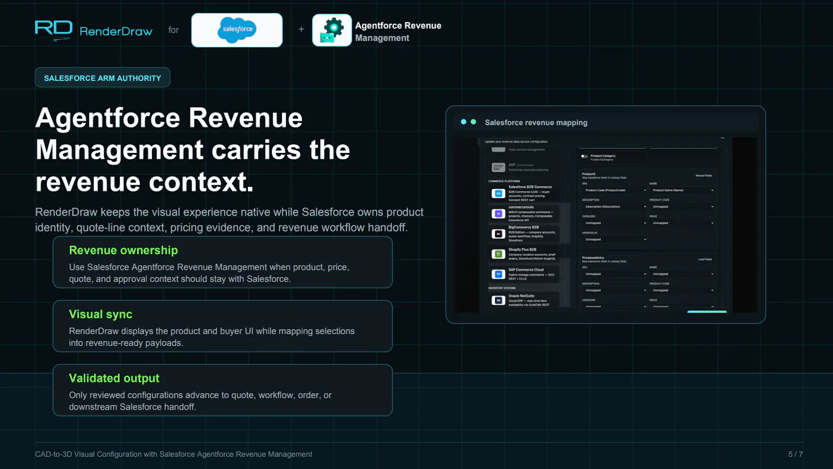Click Load Fields for PricebookEntry
833x469 pixels.
(x=704, y=259)
